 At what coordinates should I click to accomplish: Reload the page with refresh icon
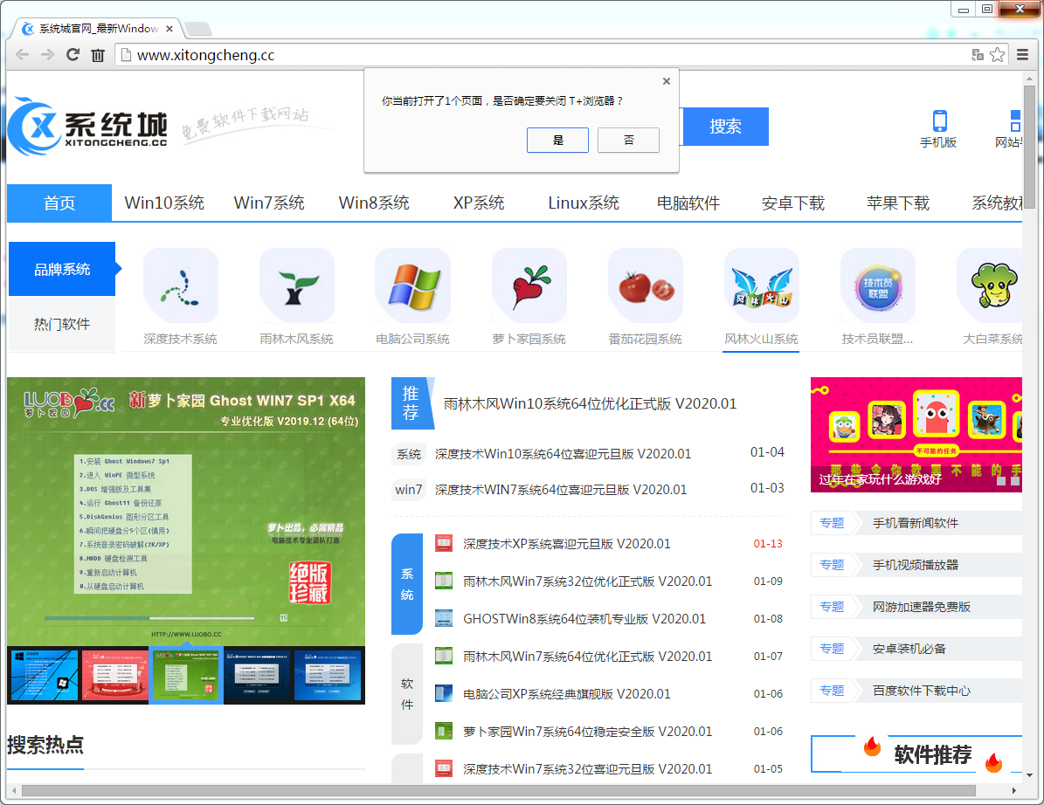pyautogui.click(x=73, y=55)
